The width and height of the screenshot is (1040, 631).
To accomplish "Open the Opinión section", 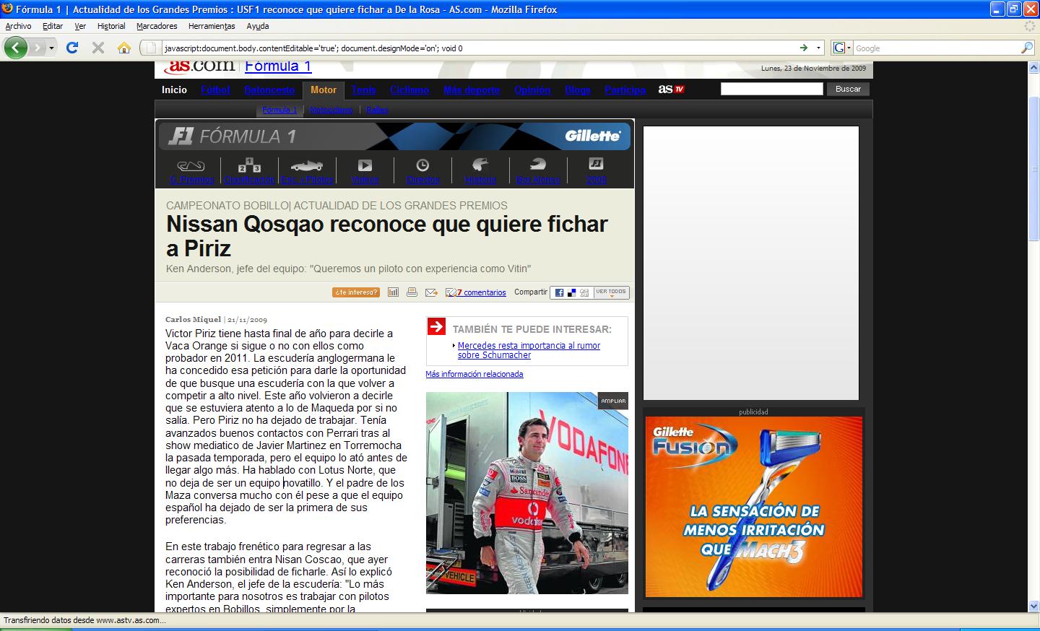I will [532, 90].
